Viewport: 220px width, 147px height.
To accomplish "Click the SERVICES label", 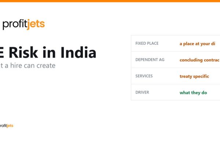I will coord(144,76).
